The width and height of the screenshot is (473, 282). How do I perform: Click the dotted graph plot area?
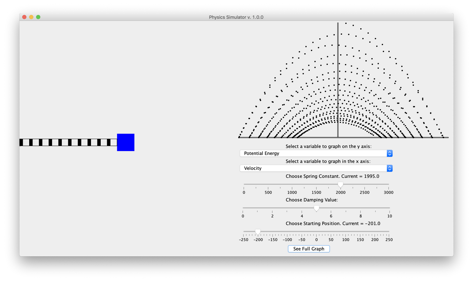click(343, 80)
